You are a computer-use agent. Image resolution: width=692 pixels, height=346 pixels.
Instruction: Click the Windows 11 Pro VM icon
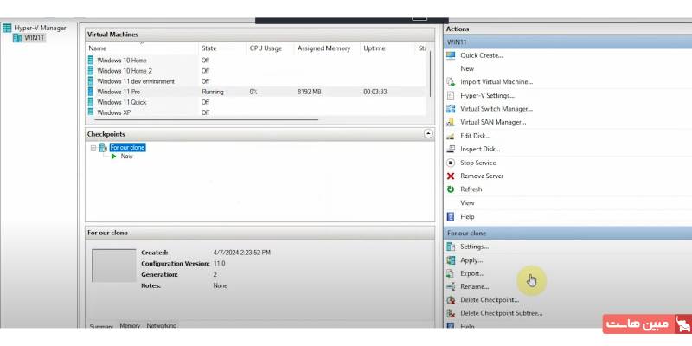click(91, 92)
